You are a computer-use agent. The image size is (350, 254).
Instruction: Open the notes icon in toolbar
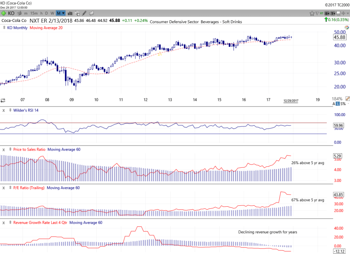(91, 13)
